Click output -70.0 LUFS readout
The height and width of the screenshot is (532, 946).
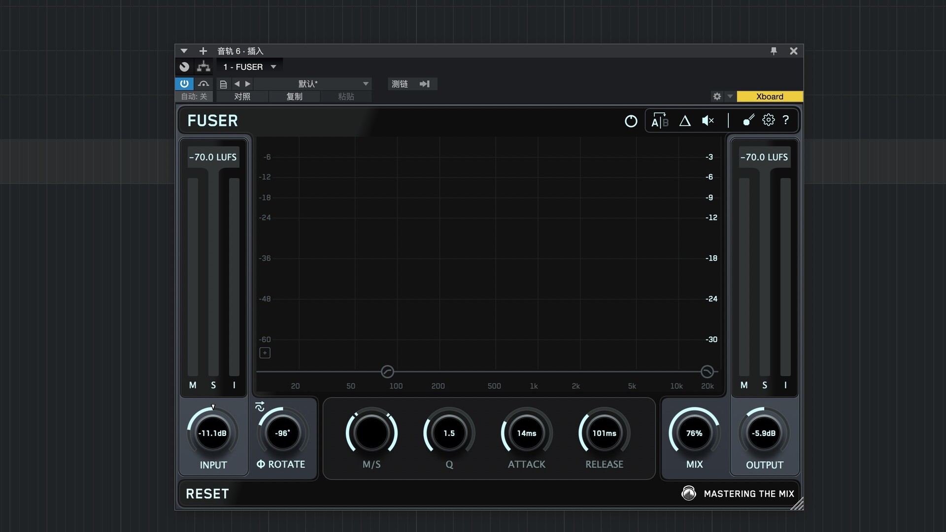coord(764,157)
